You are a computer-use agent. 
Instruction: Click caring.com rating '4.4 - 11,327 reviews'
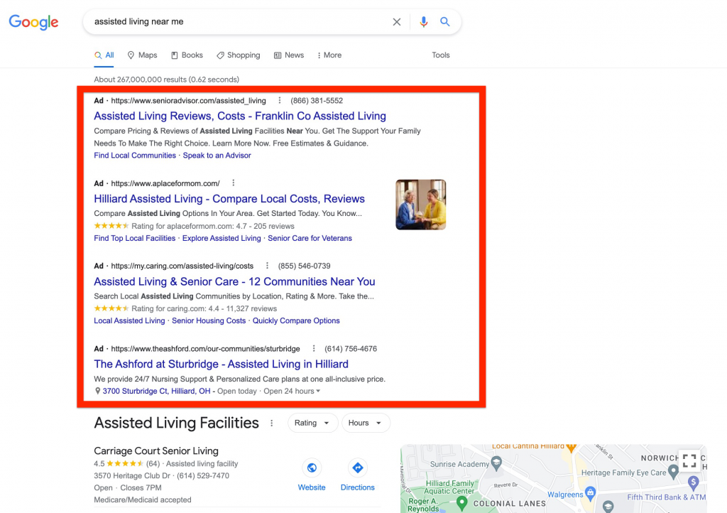[x=243, y=308]
